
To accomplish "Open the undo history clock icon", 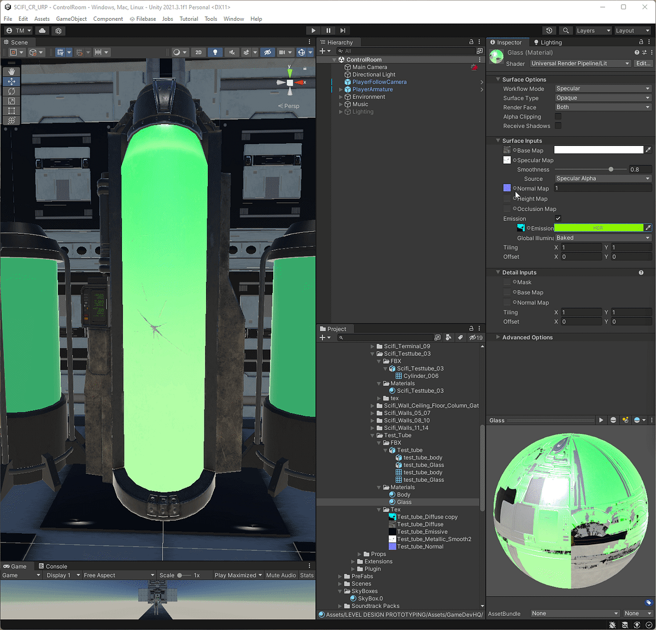I will coord(549,31).
